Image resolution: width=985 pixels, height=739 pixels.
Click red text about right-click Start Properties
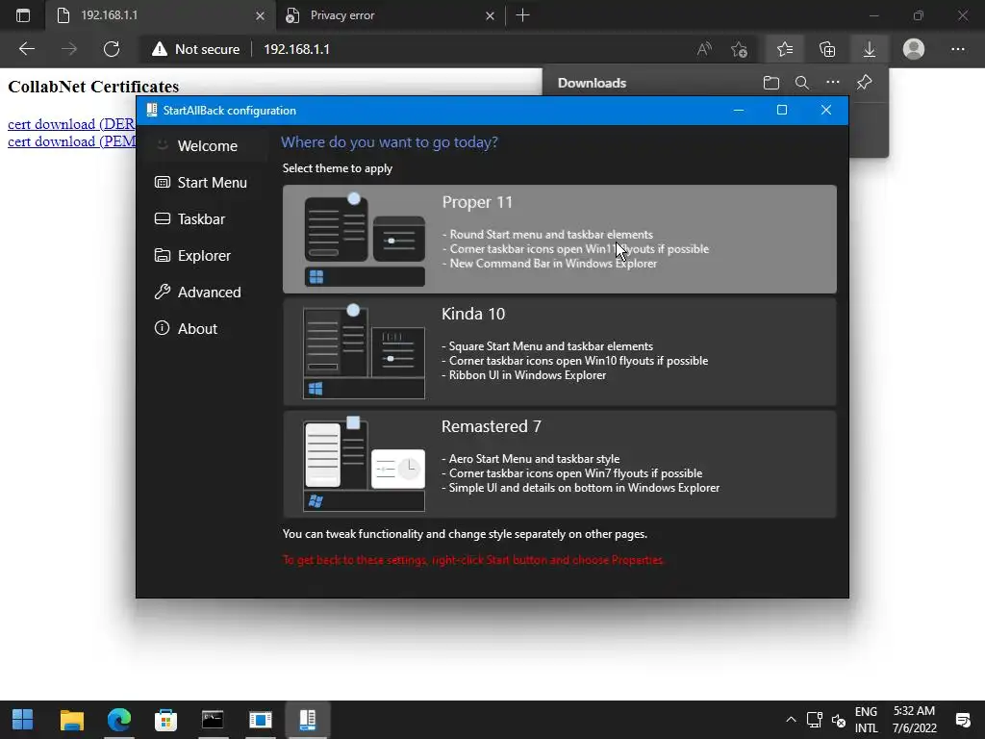click(473, 560)
